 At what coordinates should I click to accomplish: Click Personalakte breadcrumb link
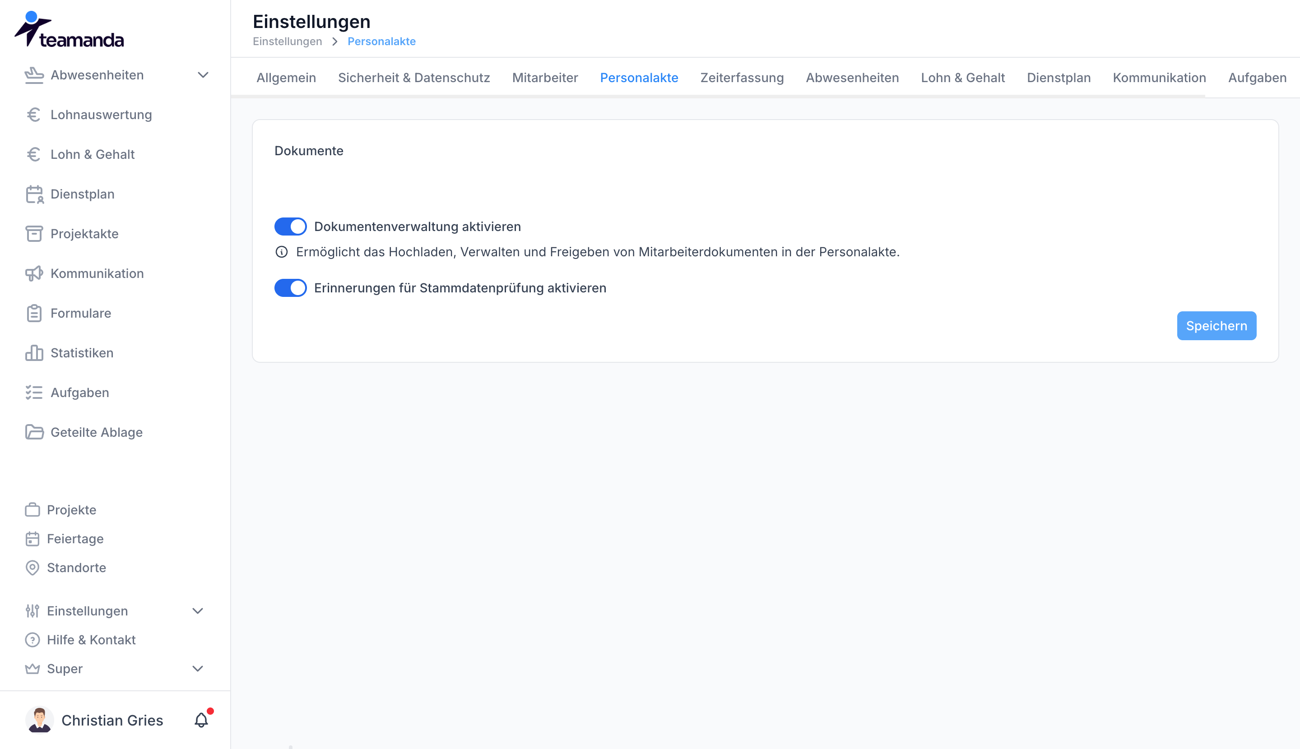[381, 41]
